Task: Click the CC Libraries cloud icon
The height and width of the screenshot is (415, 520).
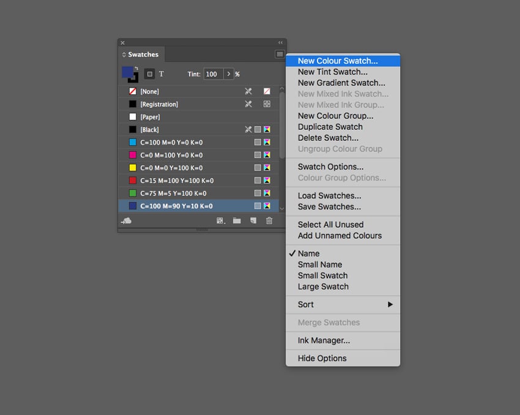Action: [x=126, y=220]
